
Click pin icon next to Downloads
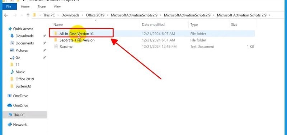coord(44,36)
